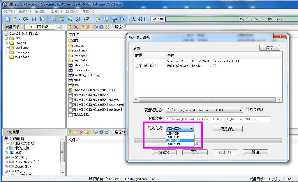Click the Mount to virtual drive icon
Image resolution: width=298 pixels, height=182 pixels.
78,19
